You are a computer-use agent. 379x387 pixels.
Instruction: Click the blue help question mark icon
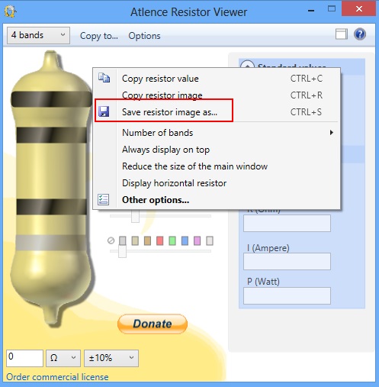pyautogui.click(x=360, y=34)
